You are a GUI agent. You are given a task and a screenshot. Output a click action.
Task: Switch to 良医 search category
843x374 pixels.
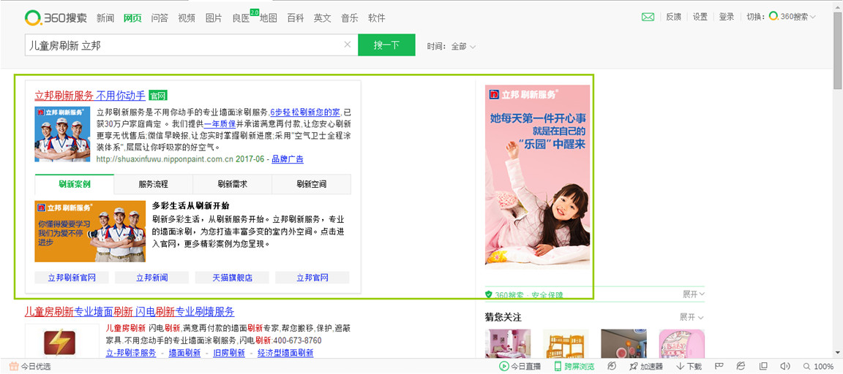[x=241, y=18]
